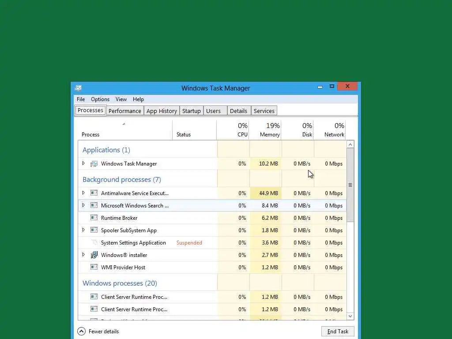Select the second Client Server Runtime Process row
Image resolution: width=452 pixels, height=339 pixels.
click(212, 309)
